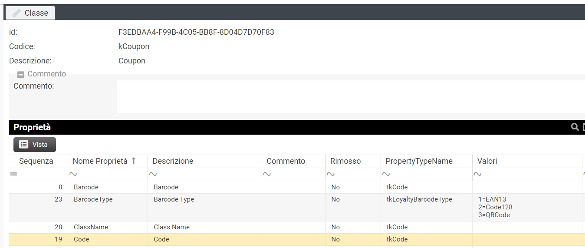
Task: Click the equals filter icon under Sequenza
Action: pos(13,174)
